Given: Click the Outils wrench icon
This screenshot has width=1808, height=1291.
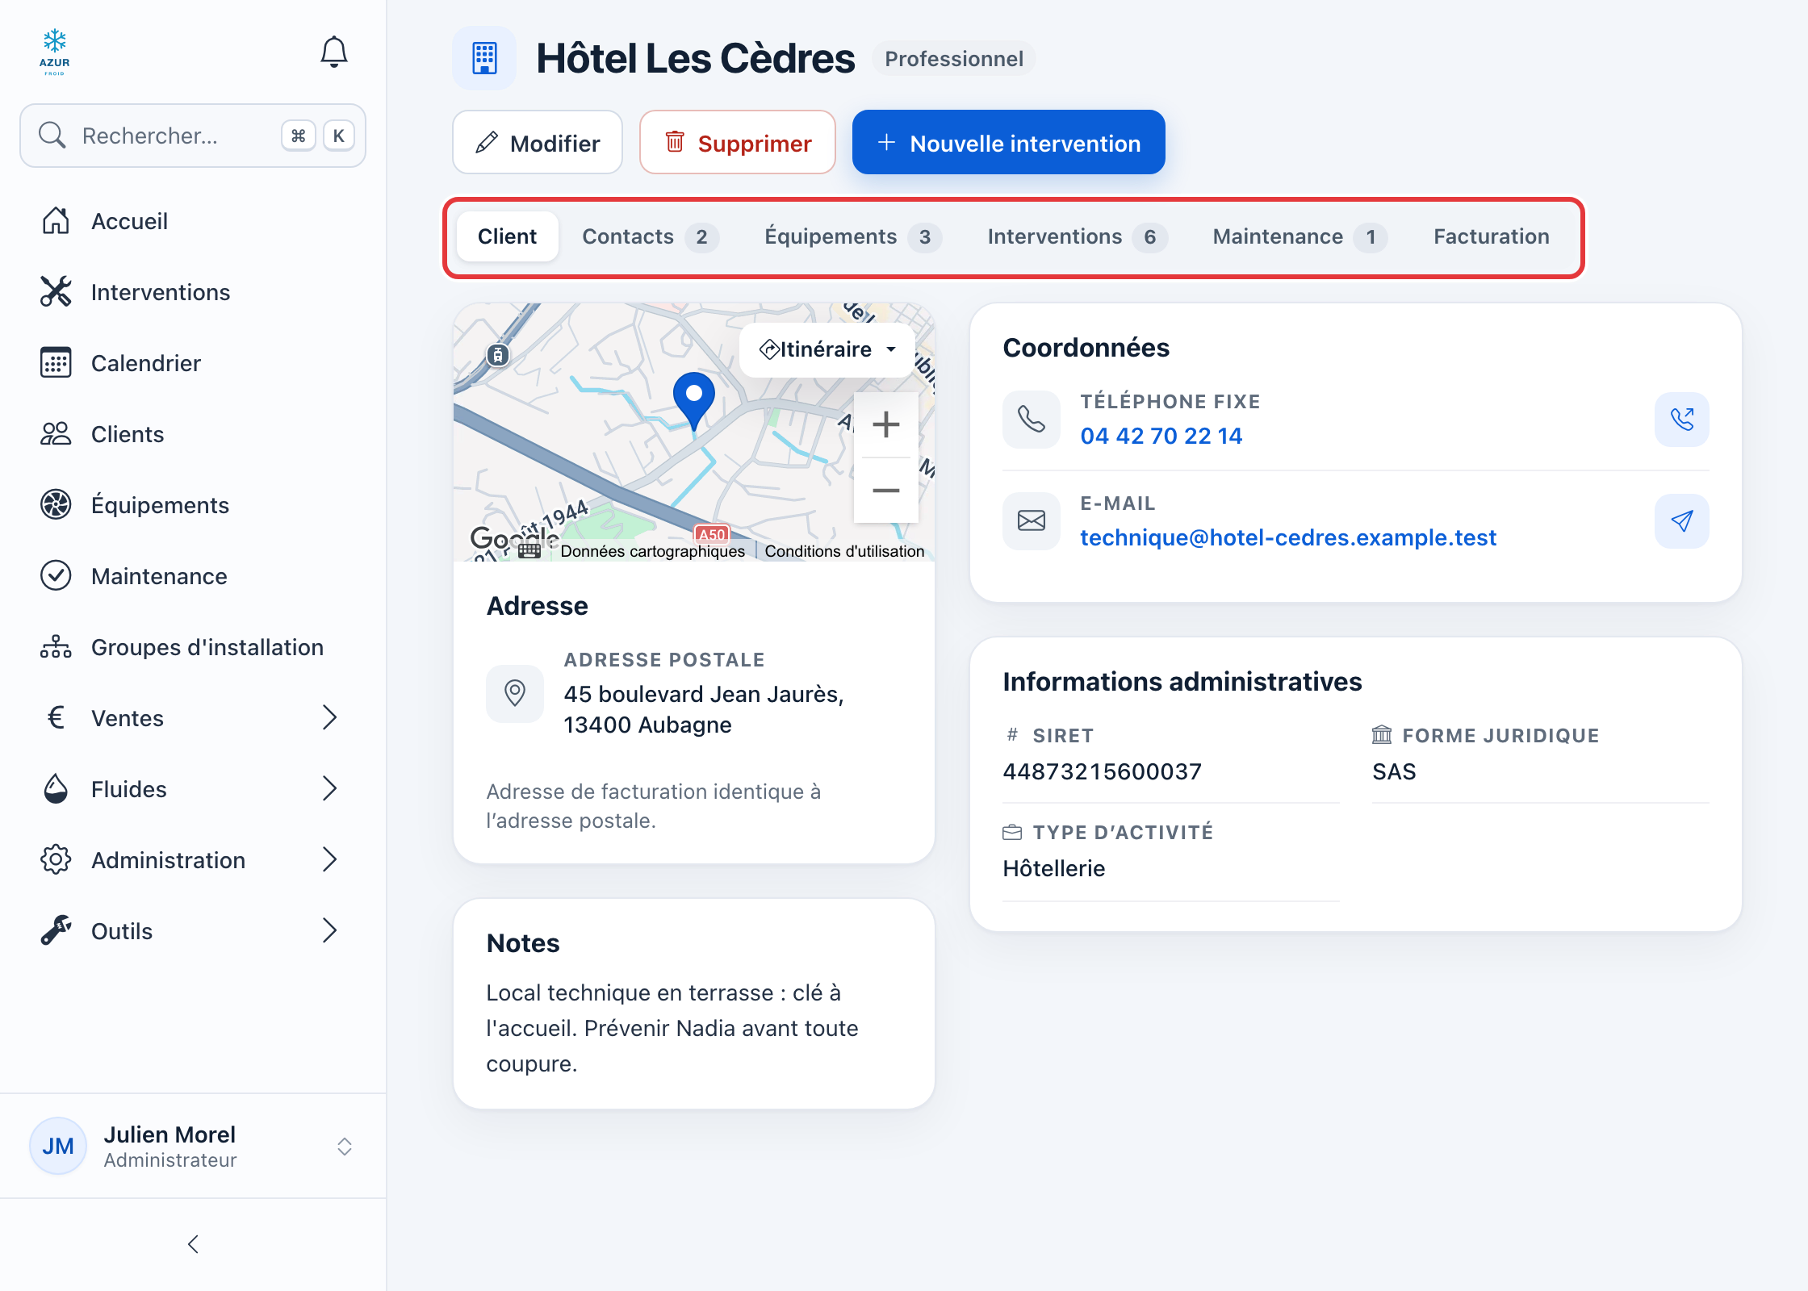Looking at the screenshot, I should click(56, 930).
